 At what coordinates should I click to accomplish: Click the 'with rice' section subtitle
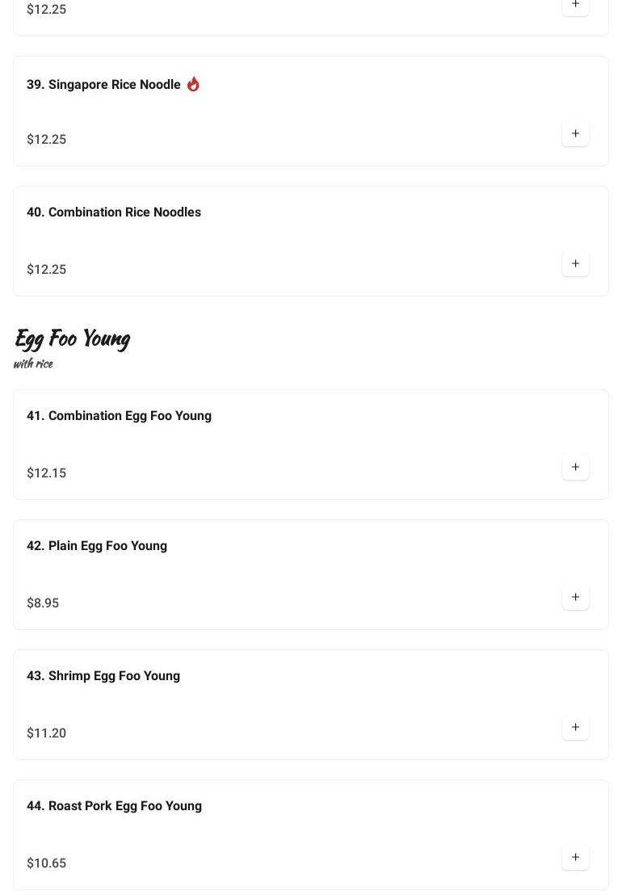coord(33,363)
